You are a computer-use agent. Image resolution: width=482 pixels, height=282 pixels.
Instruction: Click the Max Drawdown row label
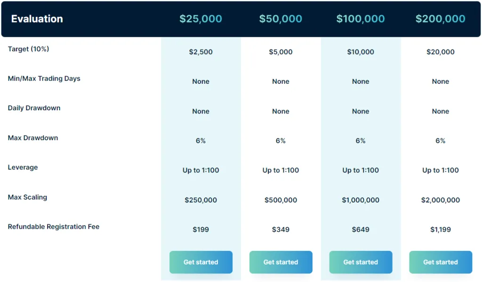(x=32, y=138)
